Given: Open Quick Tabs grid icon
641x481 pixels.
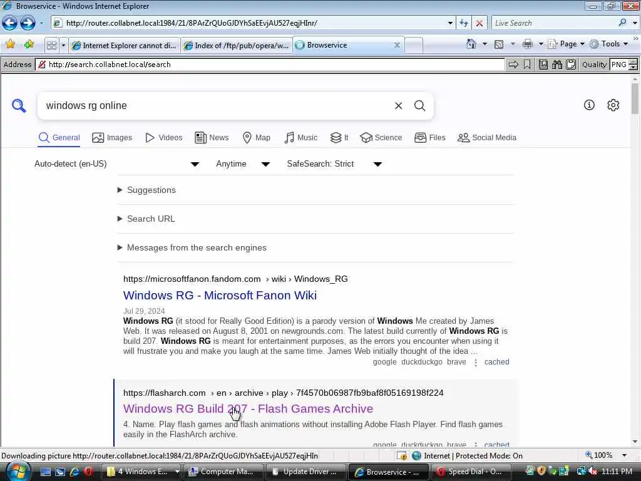Looking at the screenshot, I should [51, 45].
